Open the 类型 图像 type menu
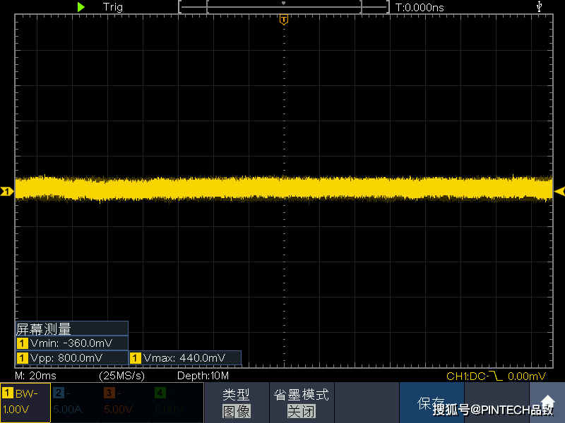565x423 pixels. tap(237, 403)
